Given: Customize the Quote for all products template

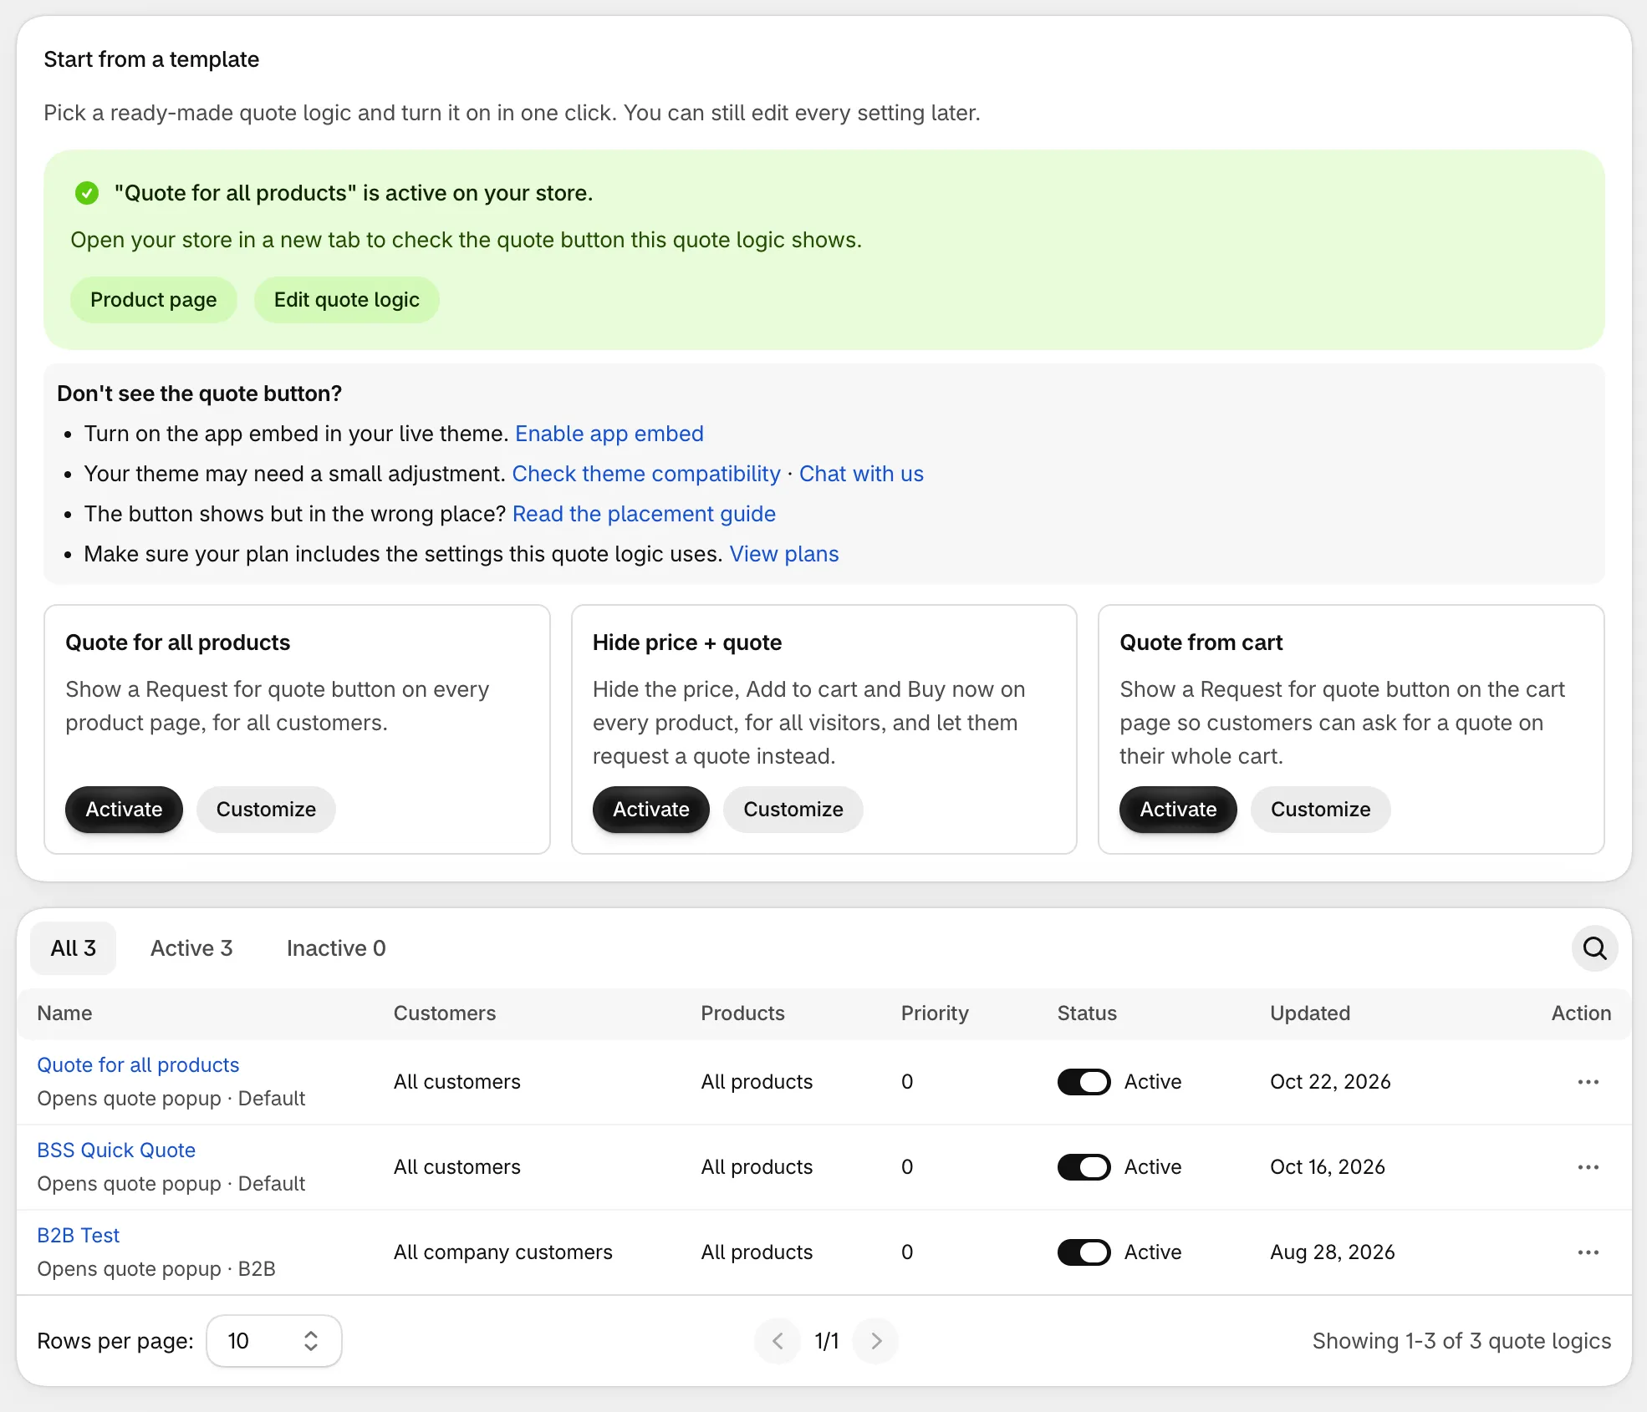Looking at the screenshot, I should 266,810.
